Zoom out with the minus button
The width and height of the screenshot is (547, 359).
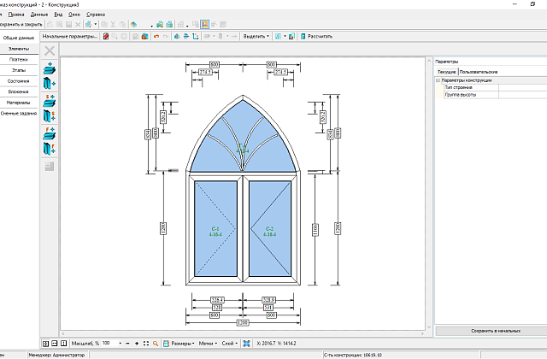127,344
